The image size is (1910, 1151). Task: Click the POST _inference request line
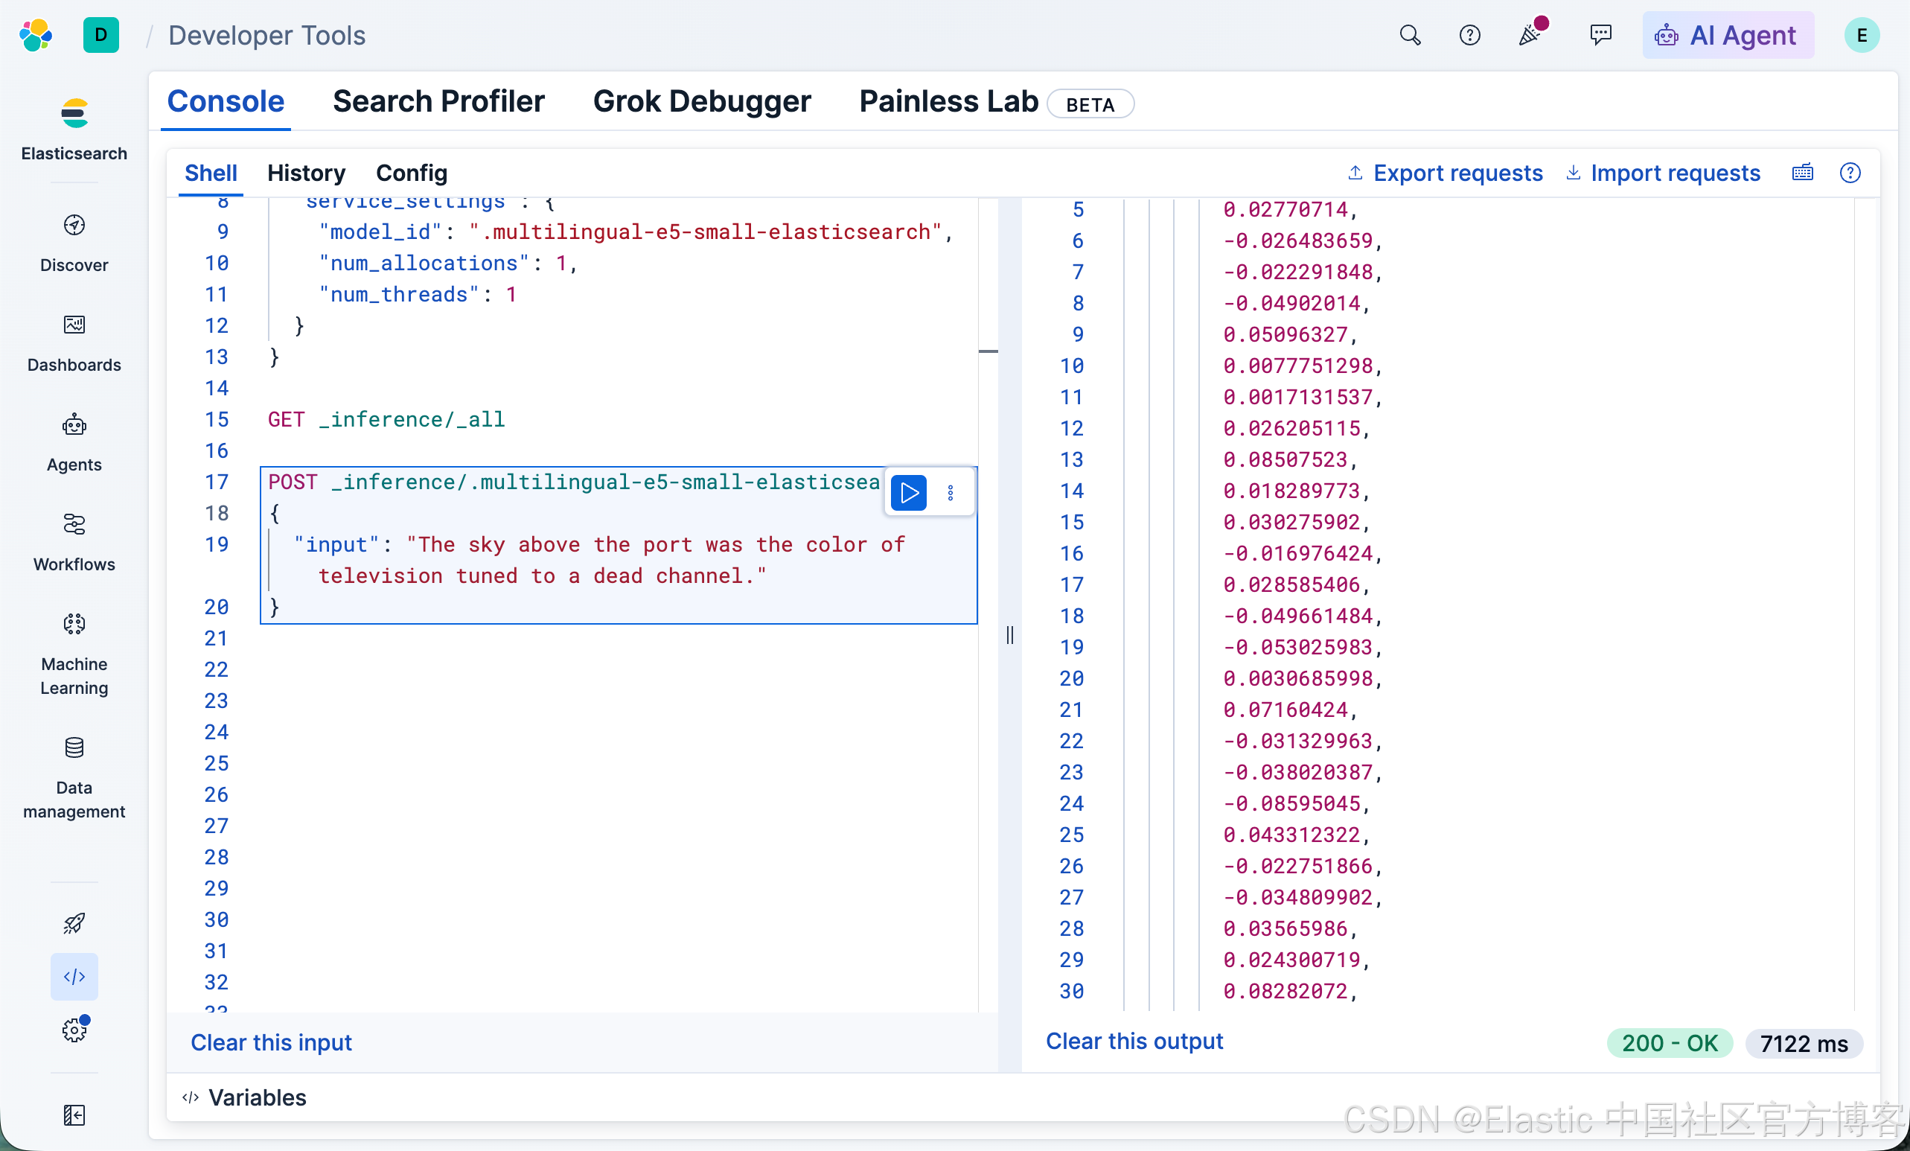click(574, 482)
